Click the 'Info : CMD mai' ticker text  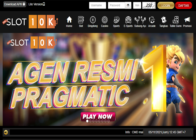click(x=134, y=132)
